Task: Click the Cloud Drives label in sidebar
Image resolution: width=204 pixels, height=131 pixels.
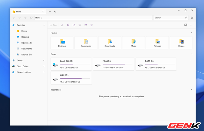Action: pos(23,66)
